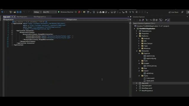Open the Solution Explorer window options dropdown
The image size is (189, 106).
pyautogui.click(x=187, y=17)
